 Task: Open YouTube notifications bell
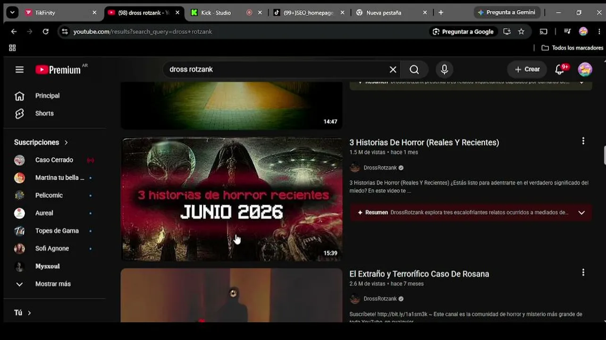(560, 69)
